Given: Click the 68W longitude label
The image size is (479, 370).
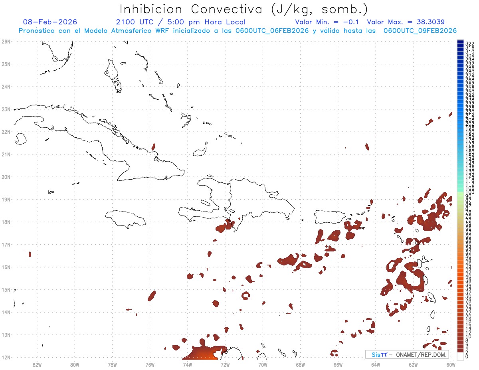Looking at the screenshot, I should pyautogui.click(x=301, y=364).
